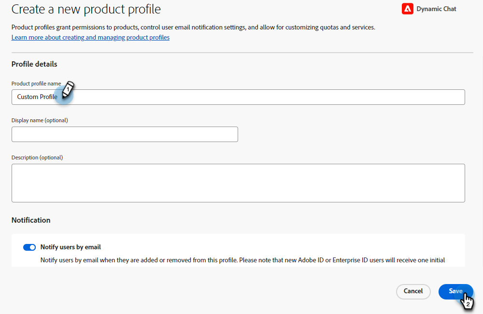Click the Create a new product profile heading

point(86,9)
